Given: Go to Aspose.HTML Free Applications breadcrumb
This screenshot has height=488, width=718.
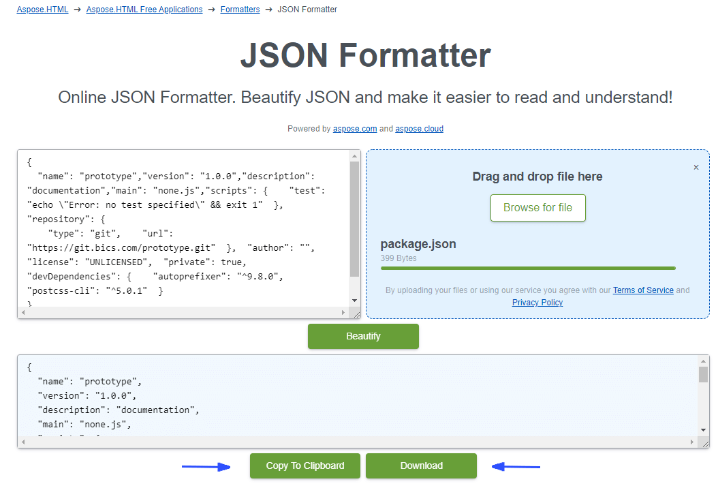Looking at the screenshot, I should (x=144, y=10).
